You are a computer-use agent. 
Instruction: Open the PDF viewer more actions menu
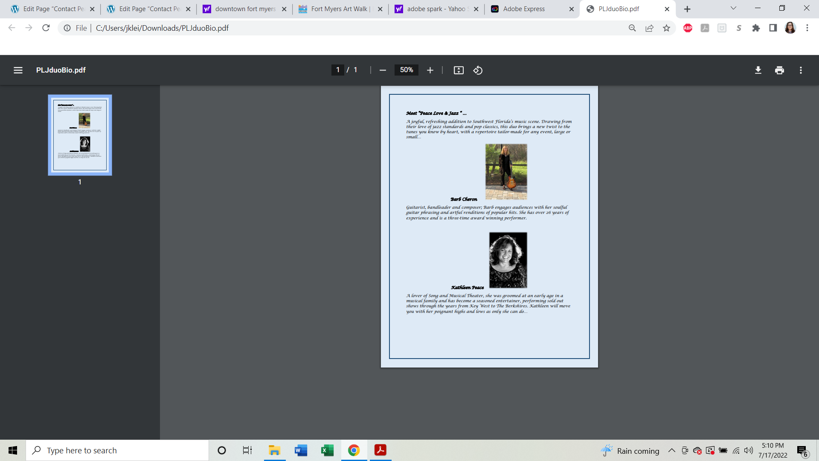click(x=801, y=70)
